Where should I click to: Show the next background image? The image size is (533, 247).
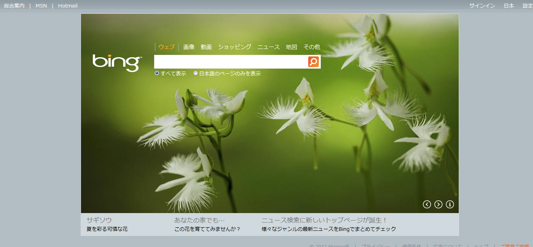[438, 204]
